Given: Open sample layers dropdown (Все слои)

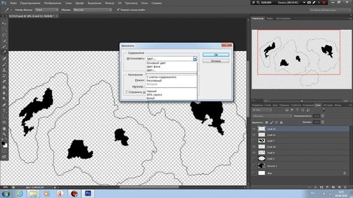Looking at the screenshot, I should (x=92, y=10).
